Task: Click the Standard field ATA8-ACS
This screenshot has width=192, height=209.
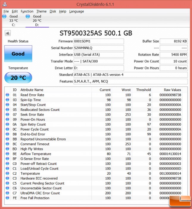Action: pos(131,75)
